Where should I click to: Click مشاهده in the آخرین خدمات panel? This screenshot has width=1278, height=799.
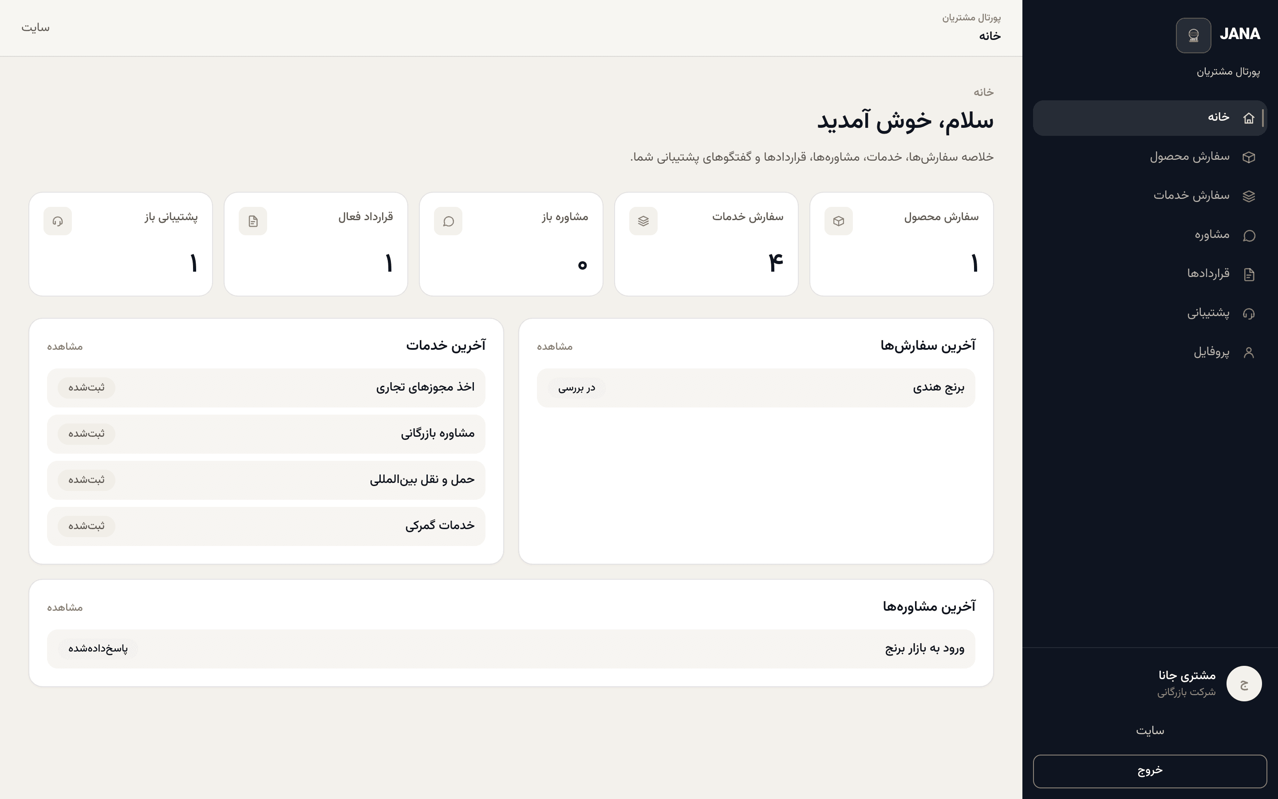point(64,347)
